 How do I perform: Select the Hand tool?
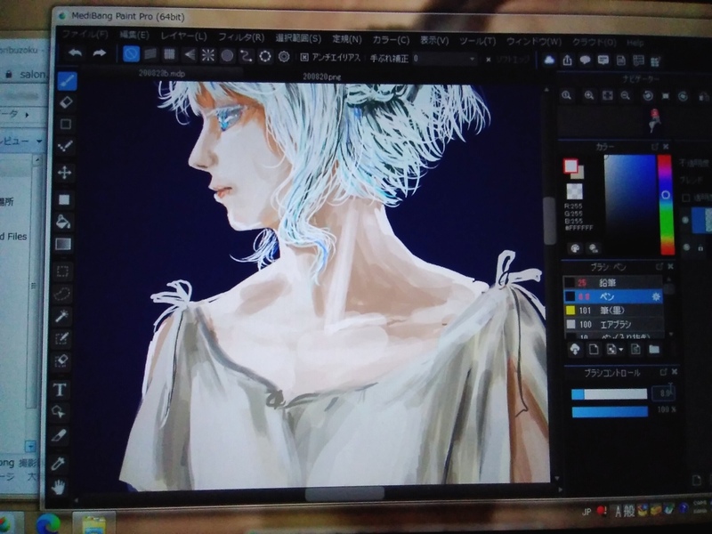click(58, 487)
